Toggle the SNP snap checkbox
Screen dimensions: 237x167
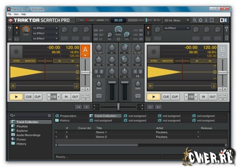click(96, 31)
